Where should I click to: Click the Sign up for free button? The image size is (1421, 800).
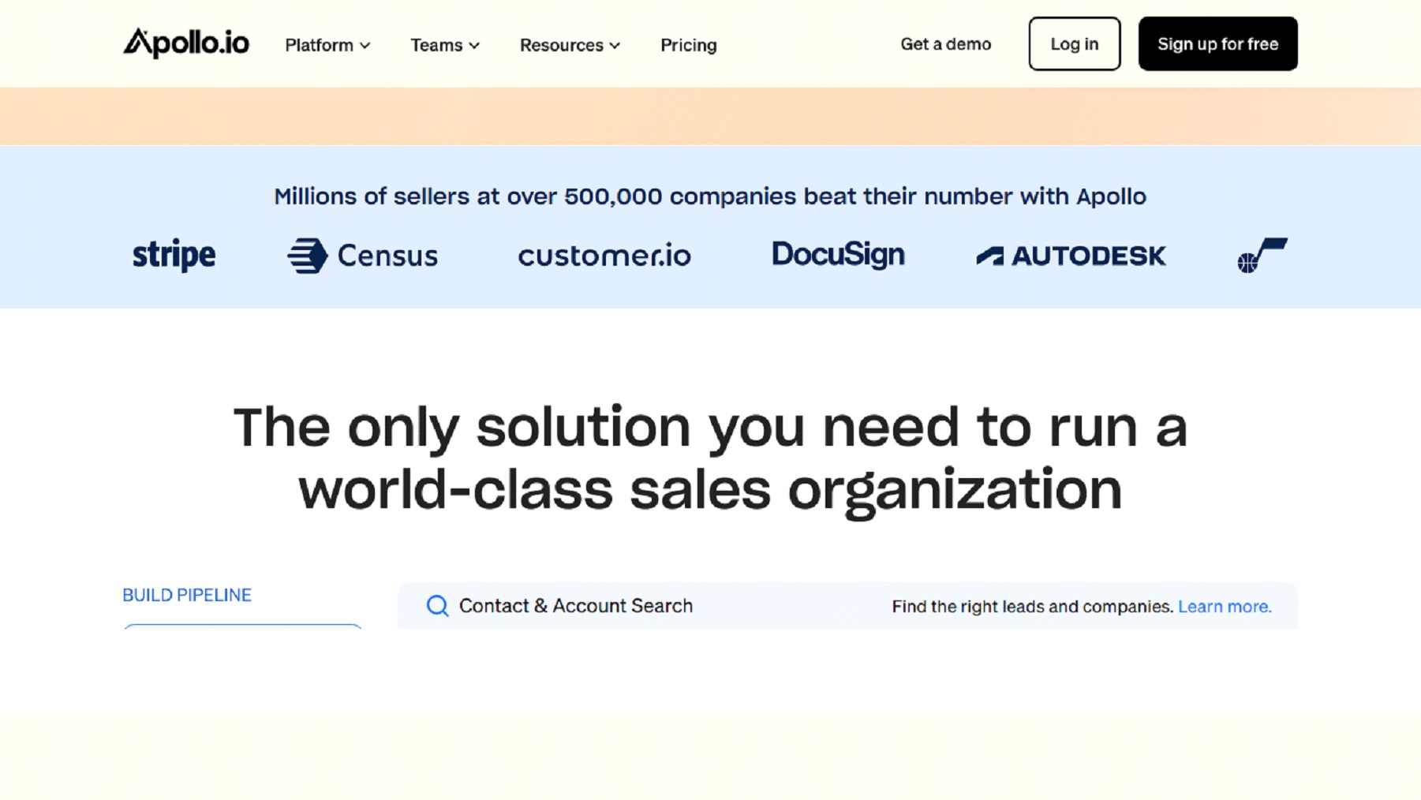point(1217,44)
